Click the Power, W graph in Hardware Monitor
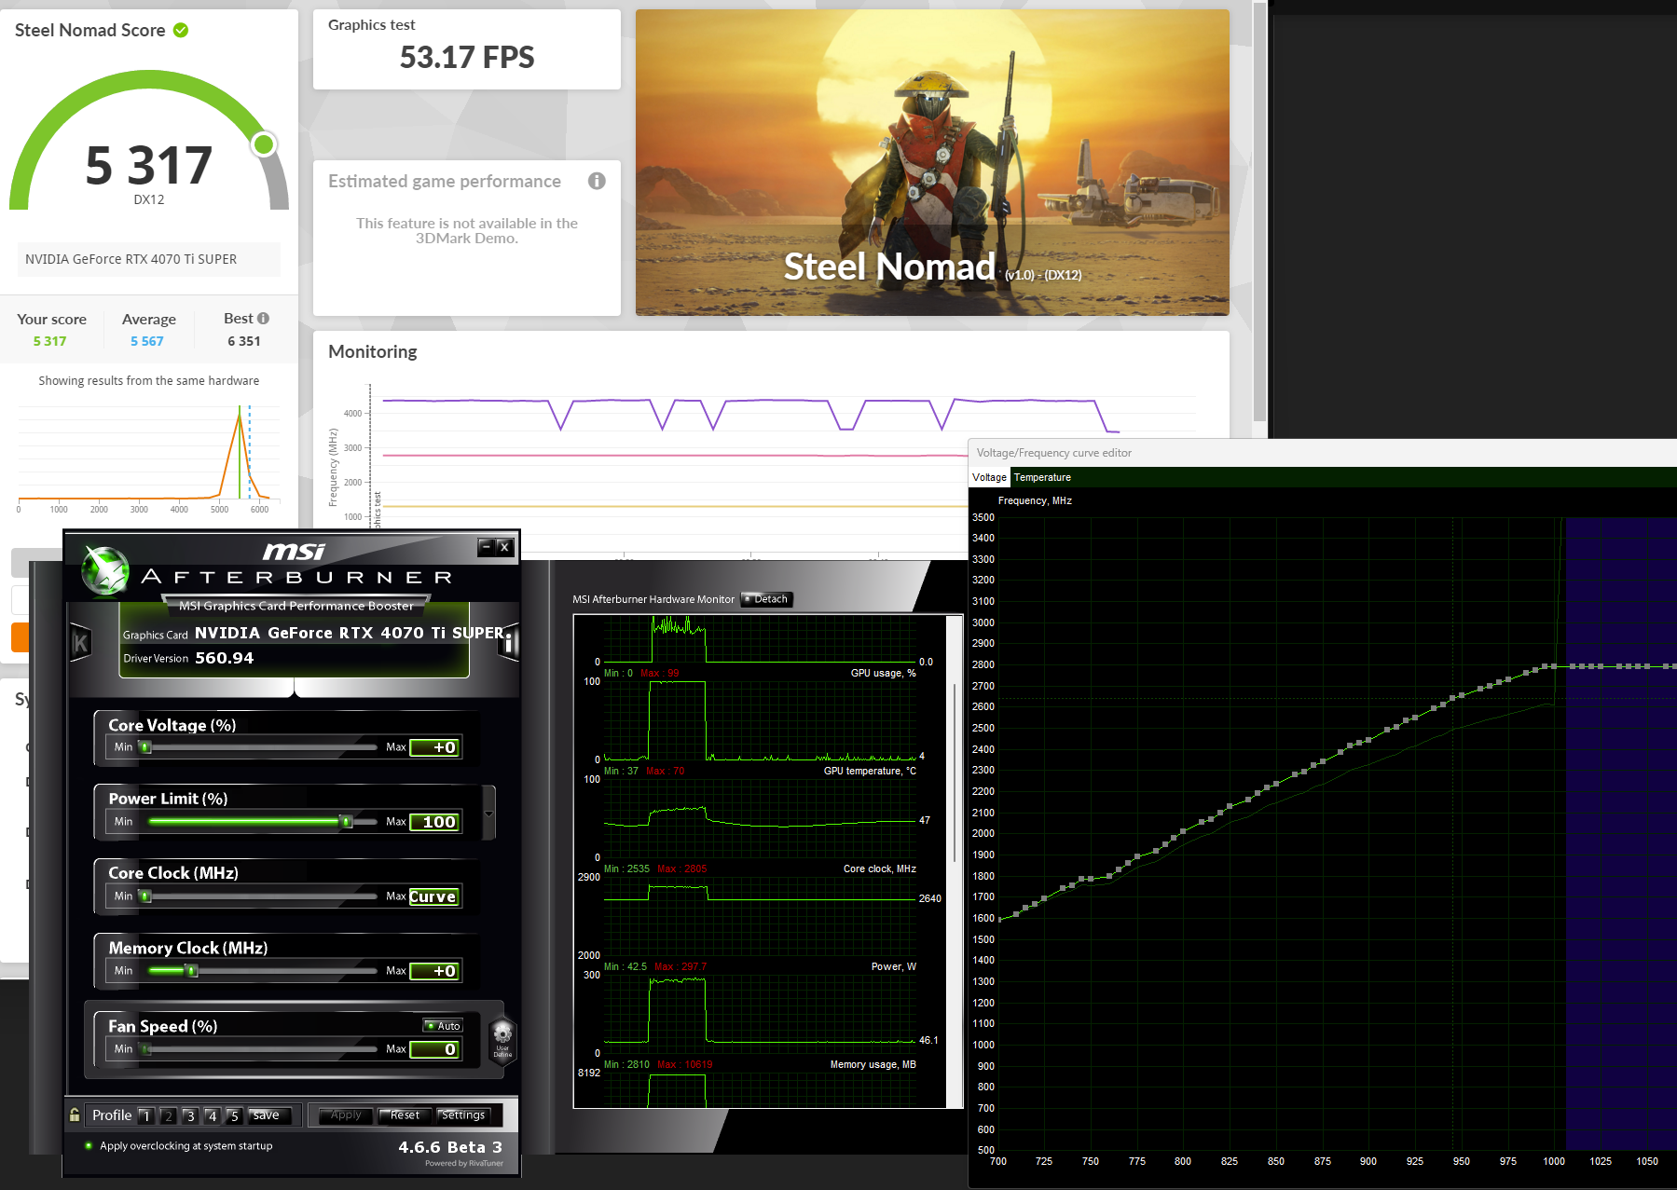 (x=760, y=1014)
